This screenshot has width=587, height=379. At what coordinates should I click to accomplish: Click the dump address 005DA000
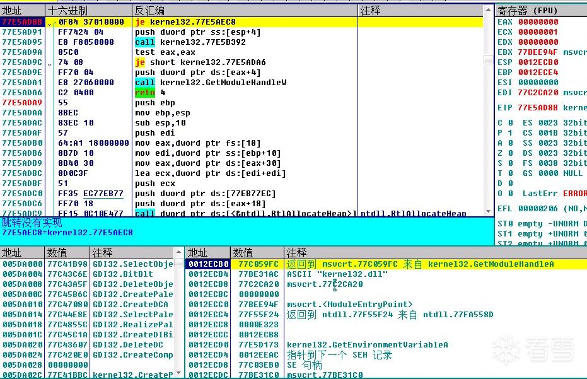tap(23, 264)
